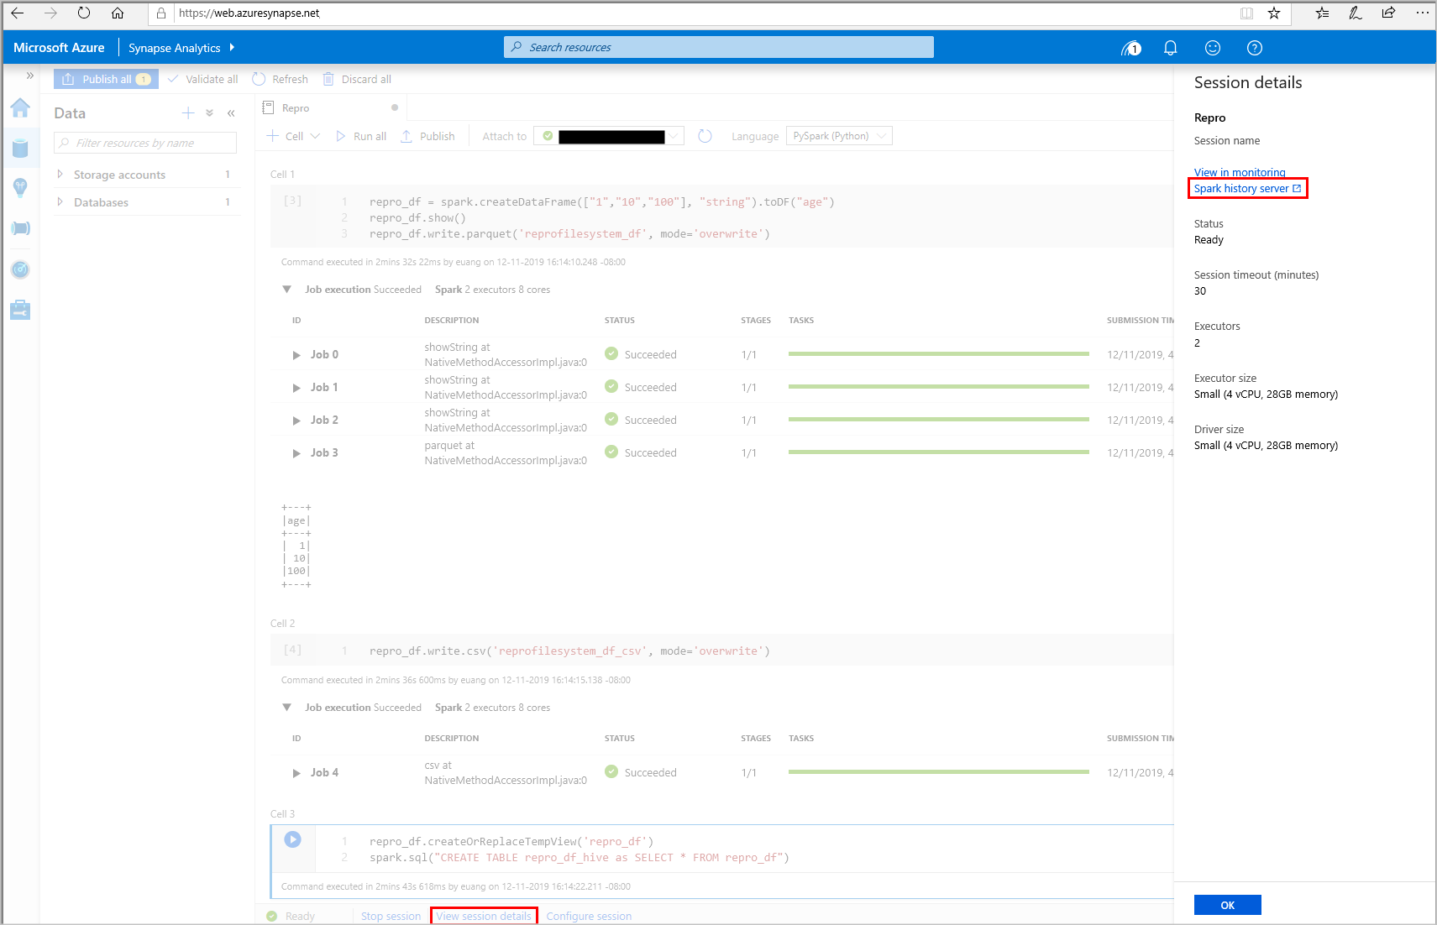Open View in monitoring link
1437x925 pixels.
[1240, 172]
